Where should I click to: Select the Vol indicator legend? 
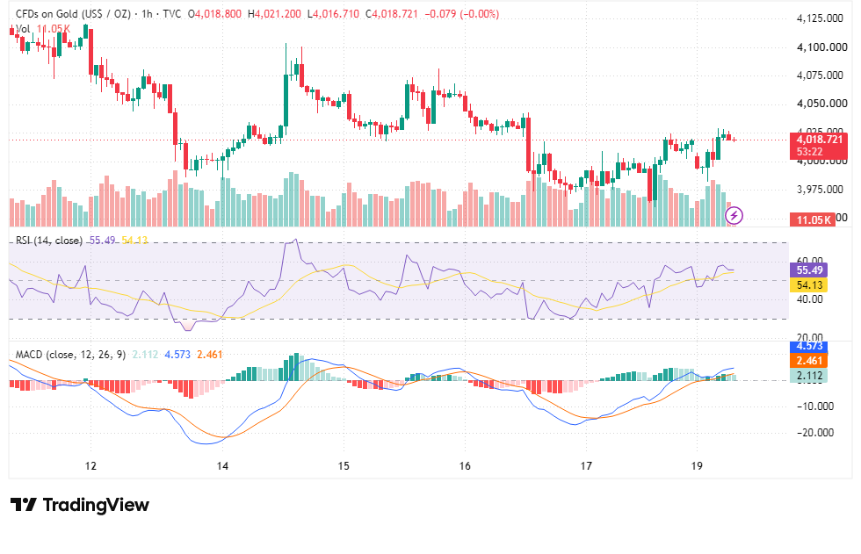pyautogui.click(x=23, y=29)
